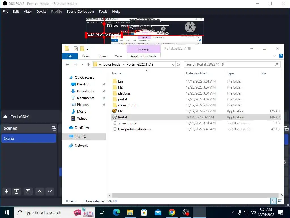Viewport: 290px width, 218px height.
Task: Pop out the Scenes dock icon
Action: [x=54, y=128]
